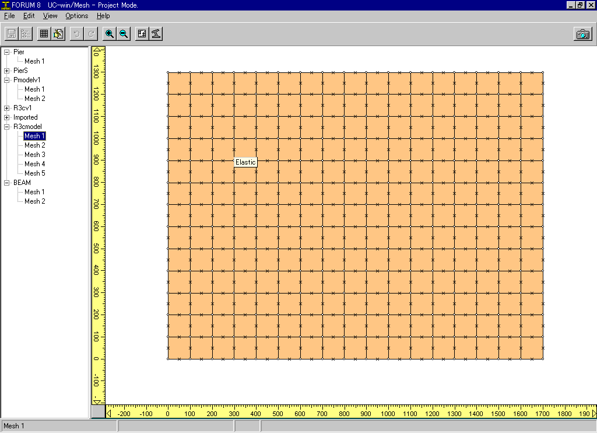Click the horizontal ruler's left scroll arrow
Screen dimensions: 597x433
[x=109, y=414]
